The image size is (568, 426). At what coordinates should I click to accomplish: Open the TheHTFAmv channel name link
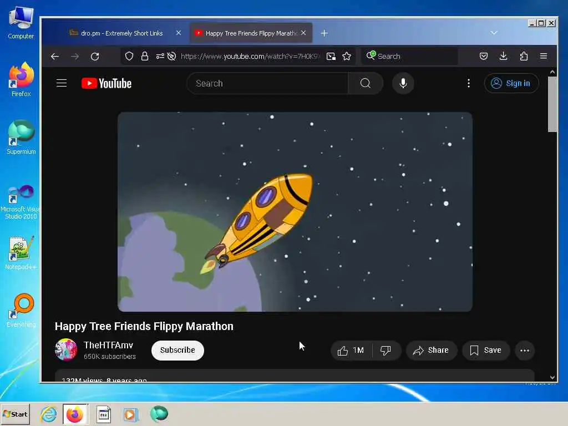(x=108, y=345)
